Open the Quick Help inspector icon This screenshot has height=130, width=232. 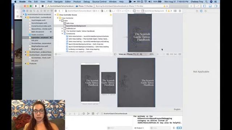[x=201, y=11]
